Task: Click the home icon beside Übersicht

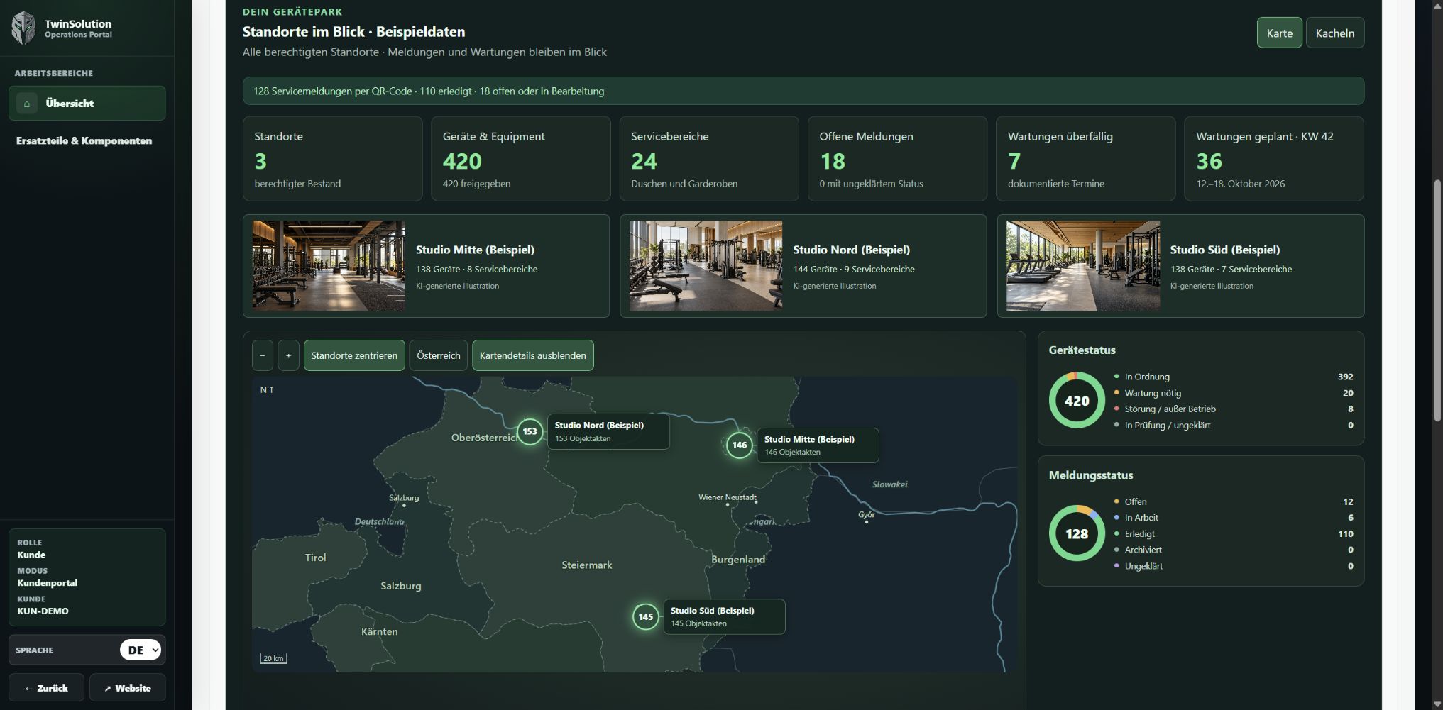Action: pos(27,104)
